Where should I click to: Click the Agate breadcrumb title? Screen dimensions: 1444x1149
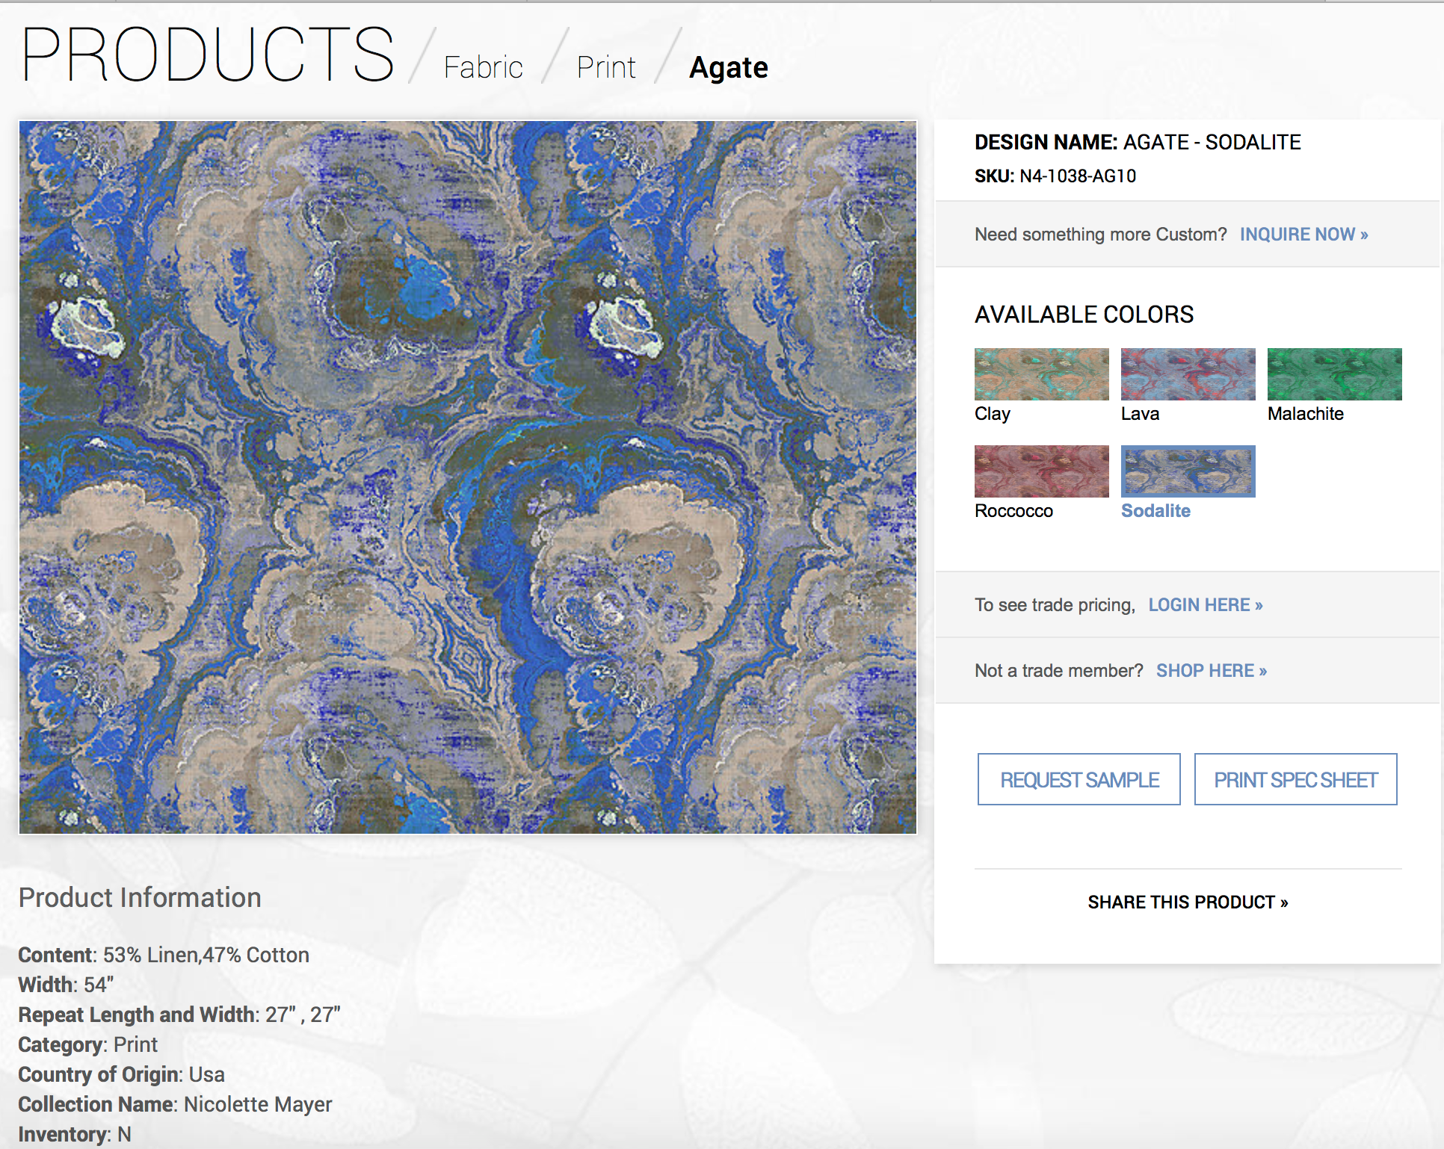728,68
